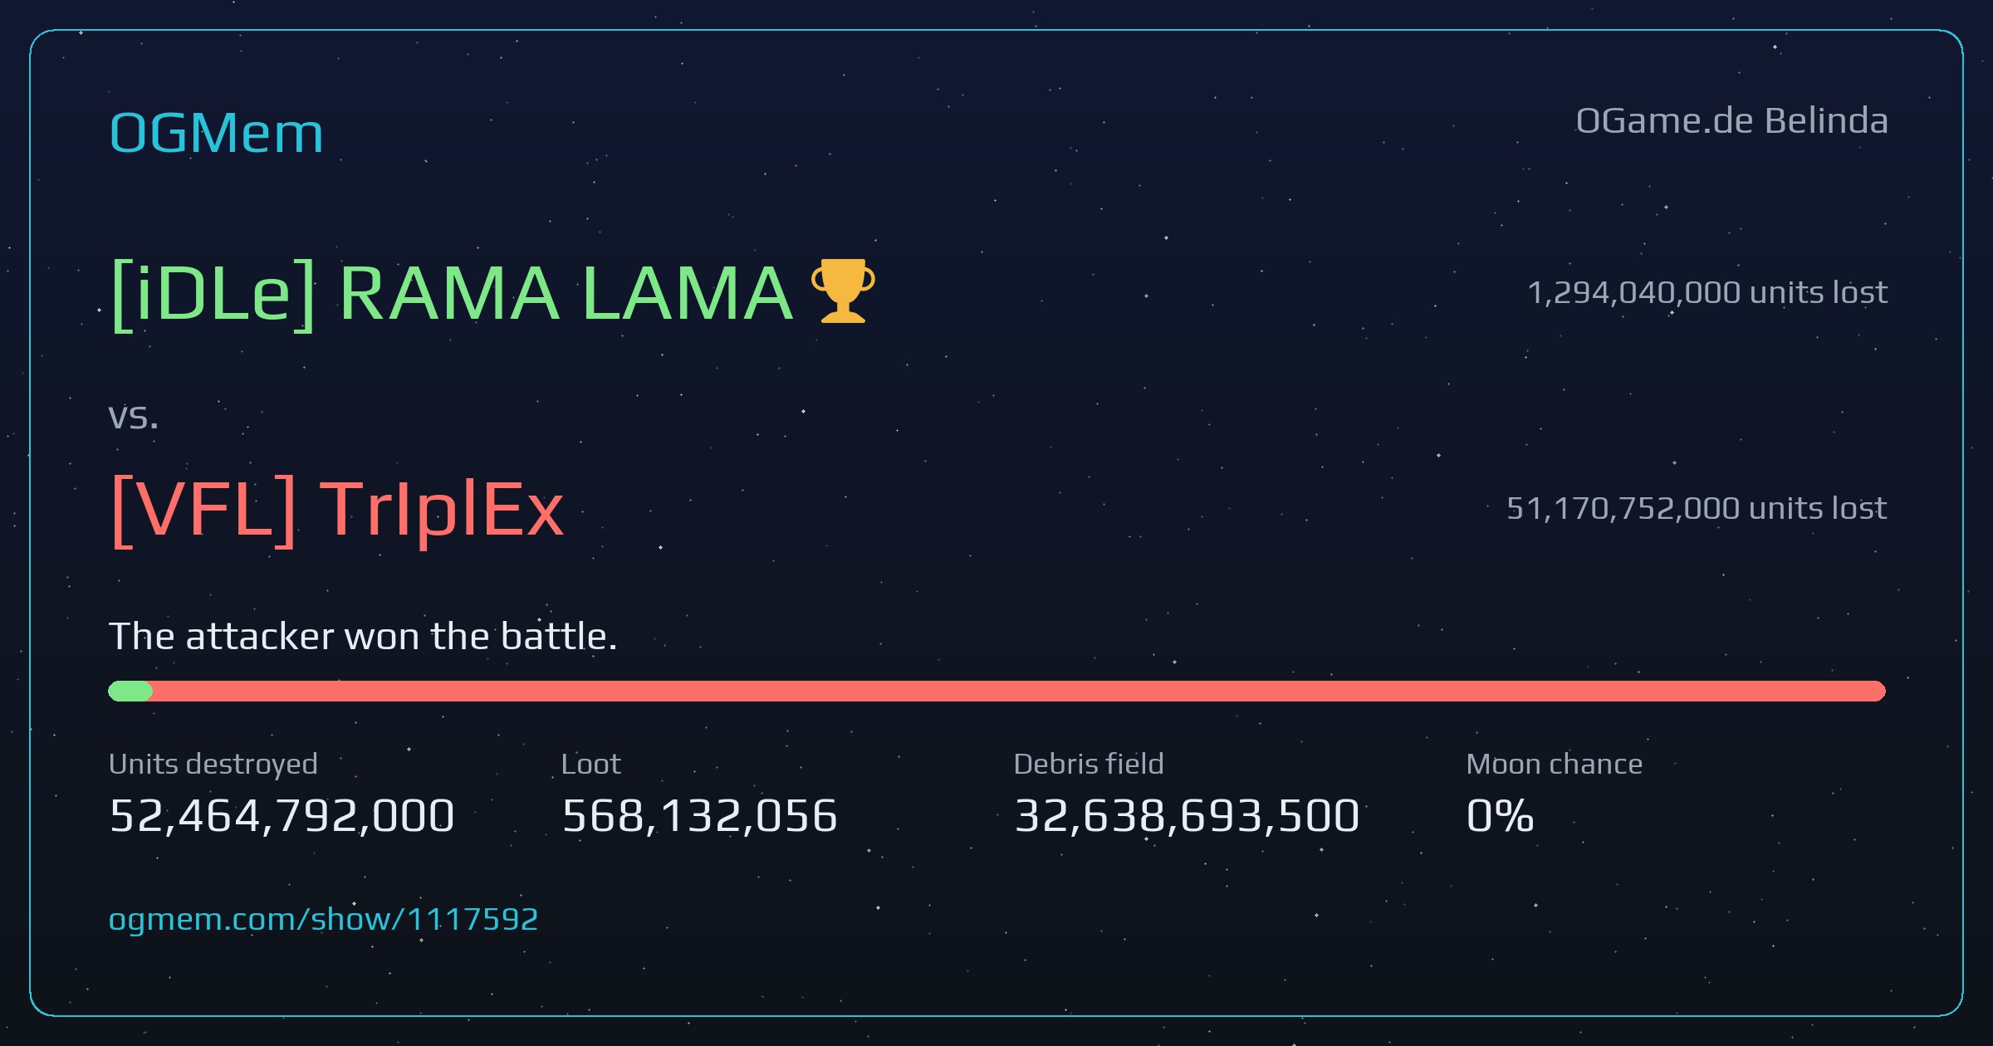
Task: Click the 52,464,792,000 units destroyed value
Action: [282, 815]
